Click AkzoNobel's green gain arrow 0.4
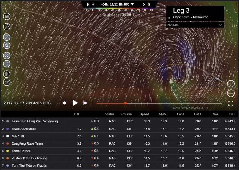Screen dimensions: 239x170 coord(95,129)
